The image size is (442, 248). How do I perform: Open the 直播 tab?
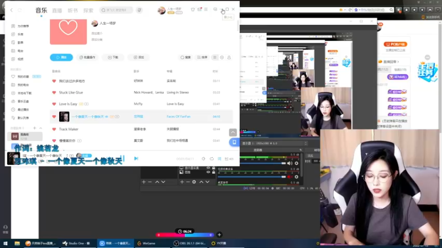coord(57,10)
